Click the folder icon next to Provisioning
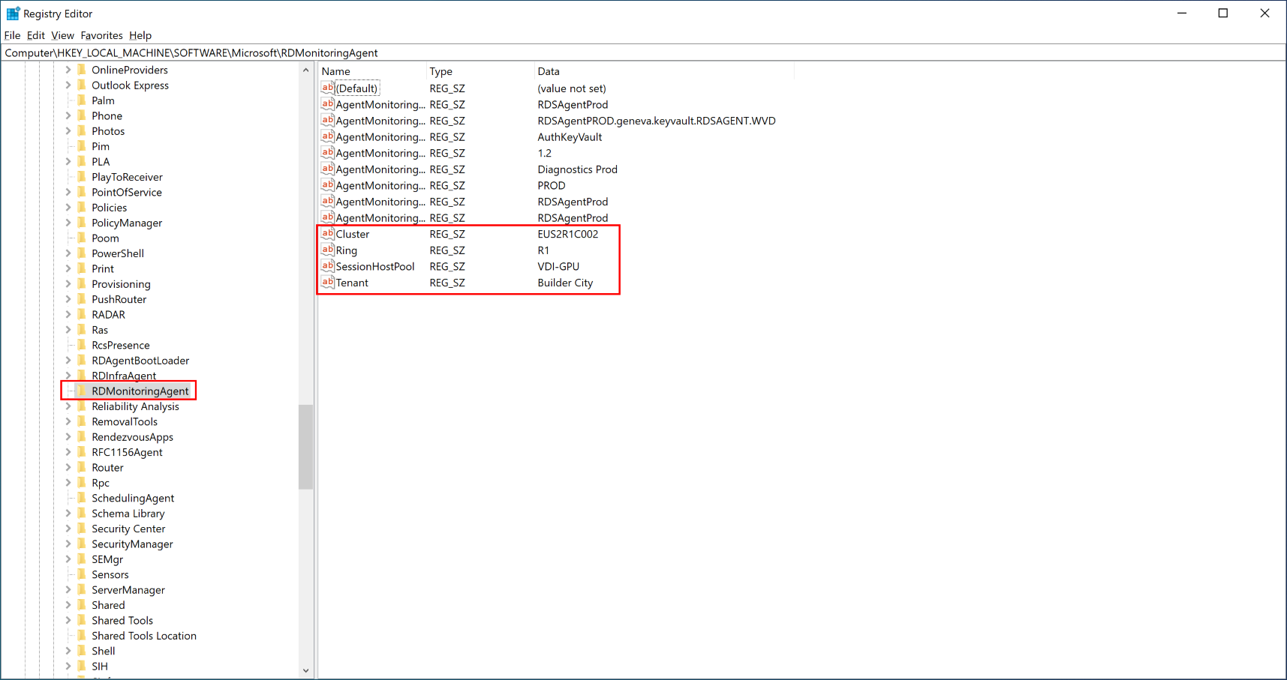The image size is (1287, 680). pyautogui.click(x=82, y=284)
